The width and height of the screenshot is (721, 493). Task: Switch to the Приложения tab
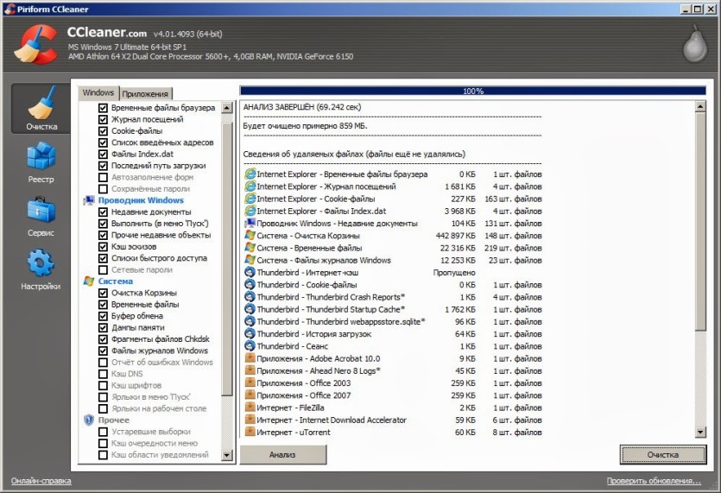pos(145,94)
